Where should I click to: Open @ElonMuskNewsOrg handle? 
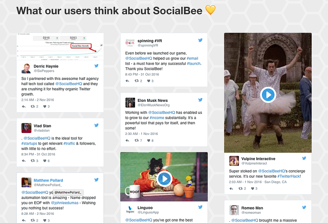tap(153, 105)
